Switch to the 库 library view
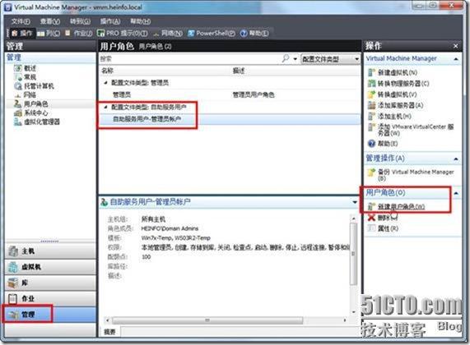Image resolution: width=470 pixels, height=345 pixels. point(50,283)
